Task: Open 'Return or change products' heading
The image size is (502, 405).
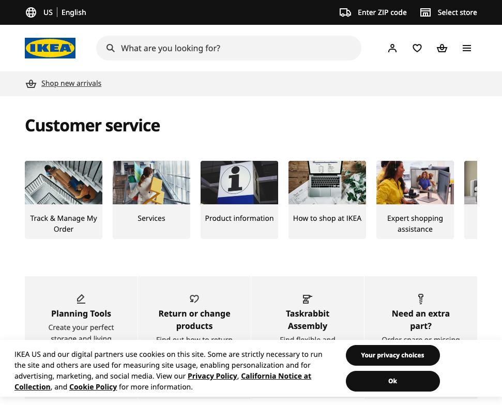Action: coord(194,320)
